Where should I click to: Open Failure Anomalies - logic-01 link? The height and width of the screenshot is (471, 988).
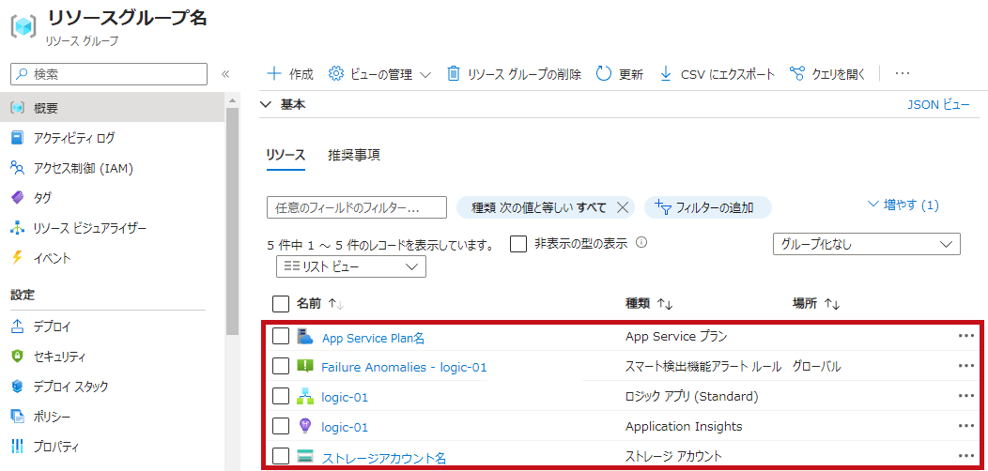pyautogui.click(x=404, y=367)
